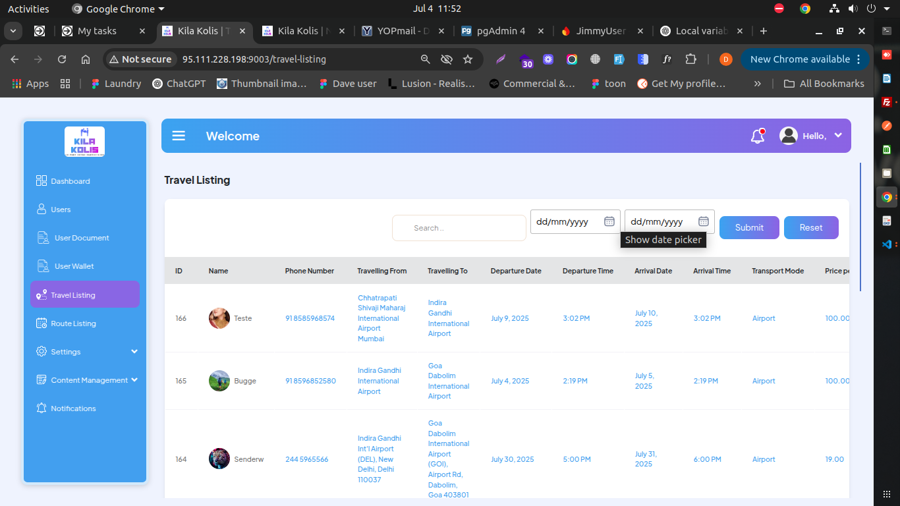Click phone number 91 8585968574 link
Screen dimensions: 900x506
pyautogui.click(x=310, y=318)
